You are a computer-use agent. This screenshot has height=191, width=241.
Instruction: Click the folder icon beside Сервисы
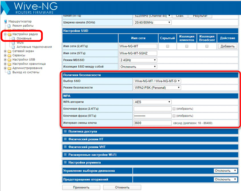pos(9,55)
